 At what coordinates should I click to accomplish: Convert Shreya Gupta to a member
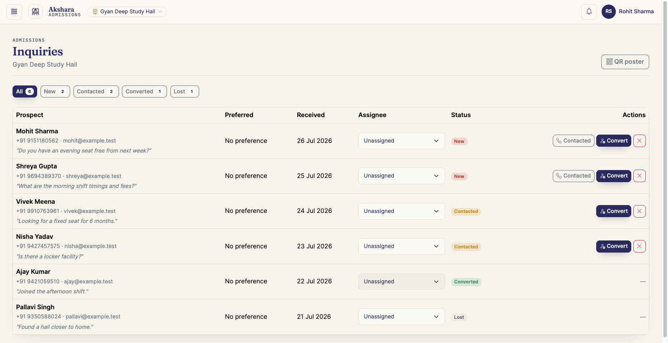point(614,176)
